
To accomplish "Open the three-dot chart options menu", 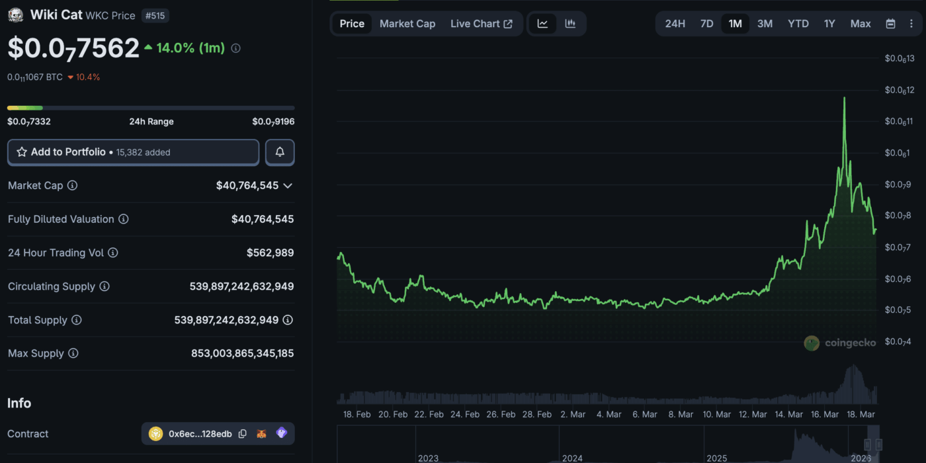I will coord(911,24).
